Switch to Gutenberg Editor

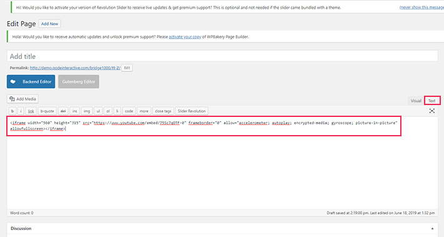pos(78,81)
